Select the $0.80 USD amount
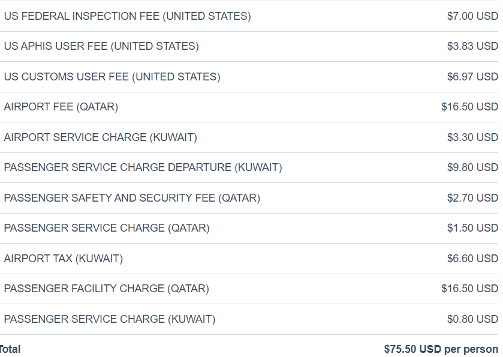Viewport: 503px width, 357px height. point(472,319)
